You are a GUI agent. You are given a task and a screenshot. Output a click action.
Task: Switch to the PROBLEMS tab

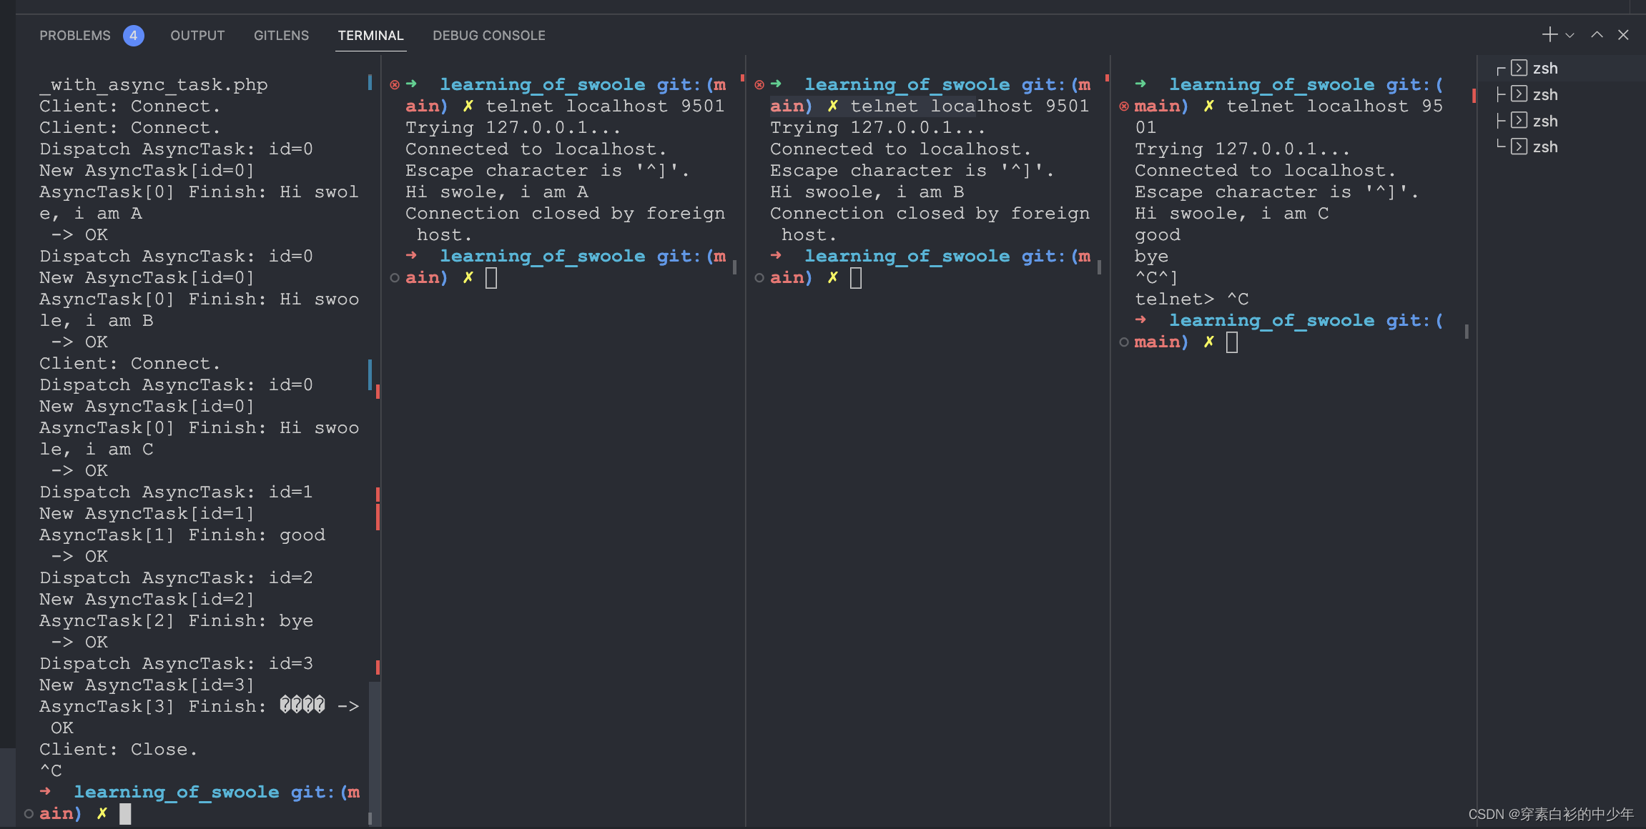(75, 36)
